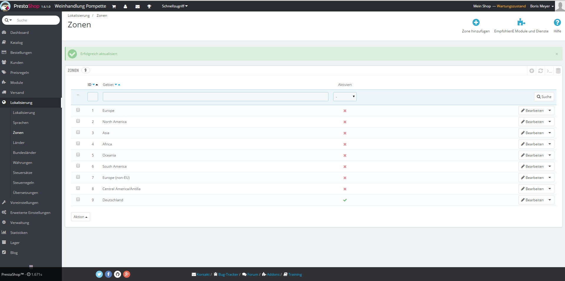Image resolution: width=565 pixels, height=281 pixels.
Task: Visit the GitHub social icon
Action: point(118,274)
